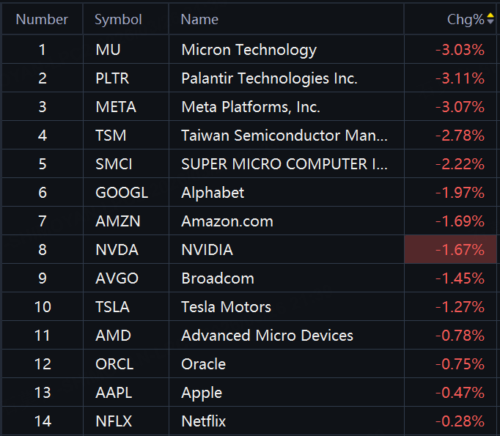The height and width of the screenshot is (436, 500).
Task: Select Netflix's -0.28% change value
Action: (460, 421)
